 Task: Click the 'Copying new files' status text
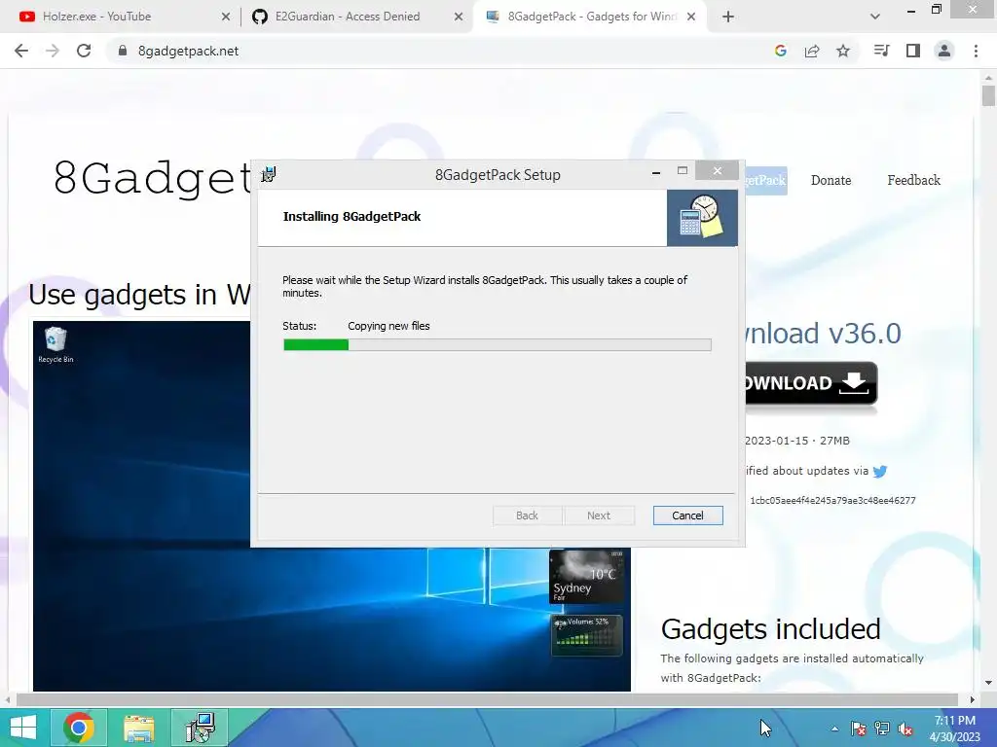pyautogui.click(x=388, y=326)
